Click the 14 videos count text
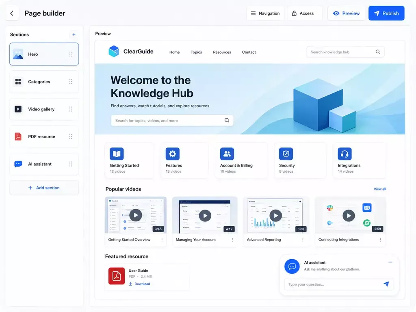 [345, 171]
